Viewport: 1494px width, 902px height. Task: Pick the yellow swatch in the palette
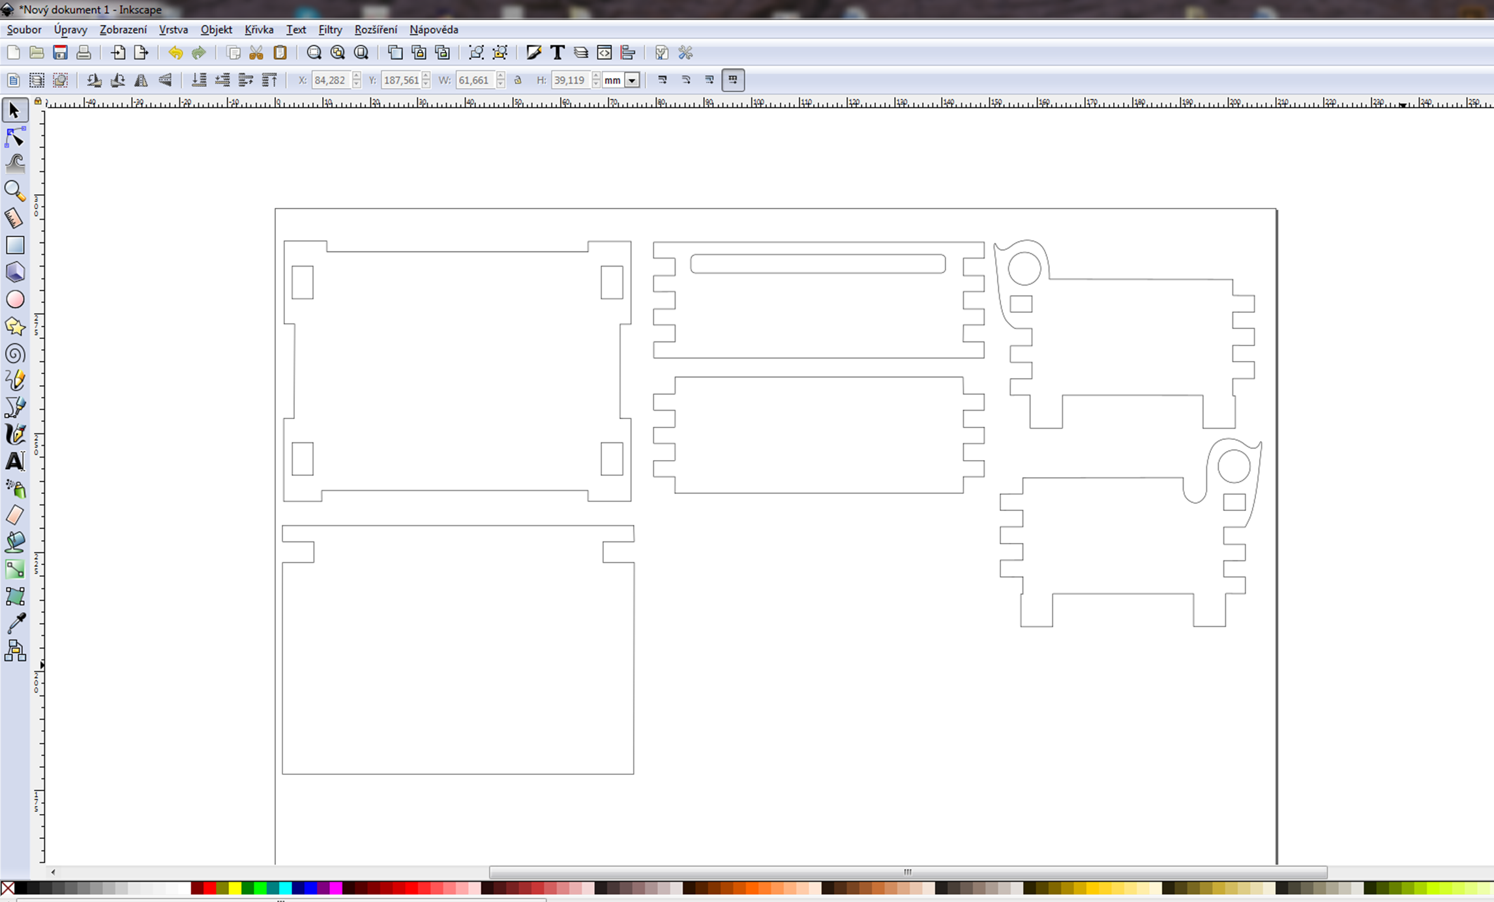[x=235, y=888]
